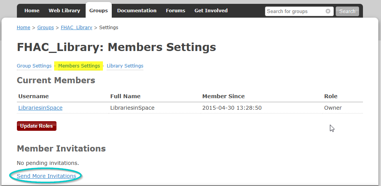The width and height of the screenshot is (381, 186).
Task: Select the Groups navigation tab
Action: coord(98,10)
